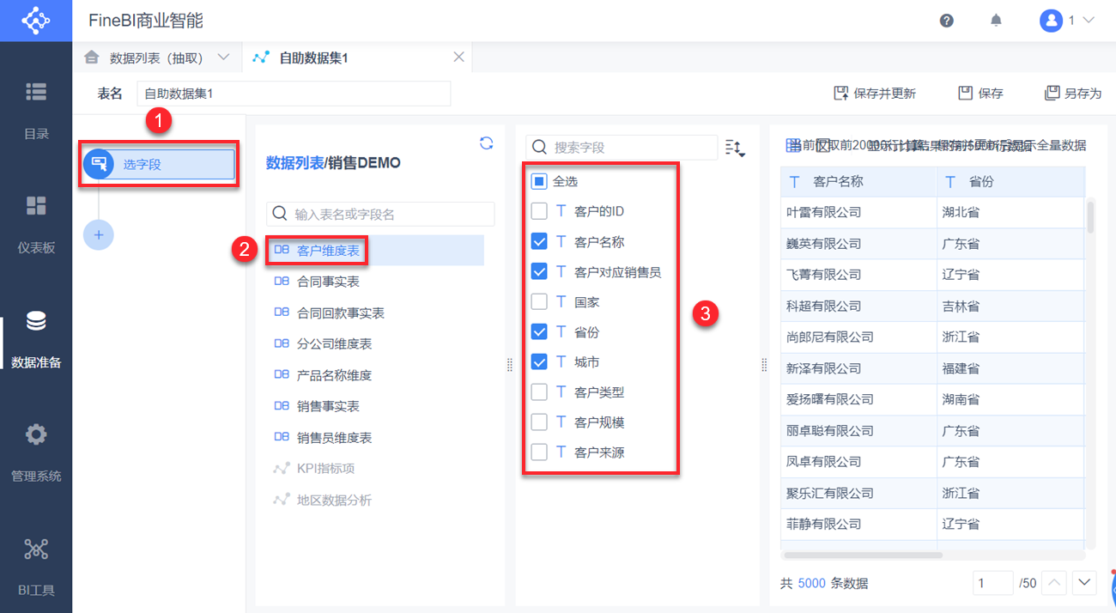
Task: Click the user avatar icon
Action: [x=1052, y=21]
